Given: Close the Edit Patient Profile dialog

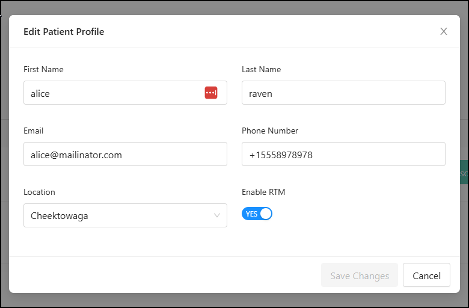Looking at the screenshot, I should [x=444, y=31].
